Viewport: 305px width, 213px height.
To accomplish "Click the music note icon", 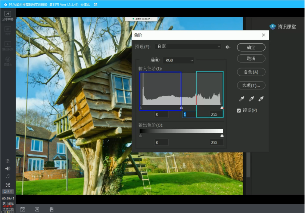I will (7, 176).
